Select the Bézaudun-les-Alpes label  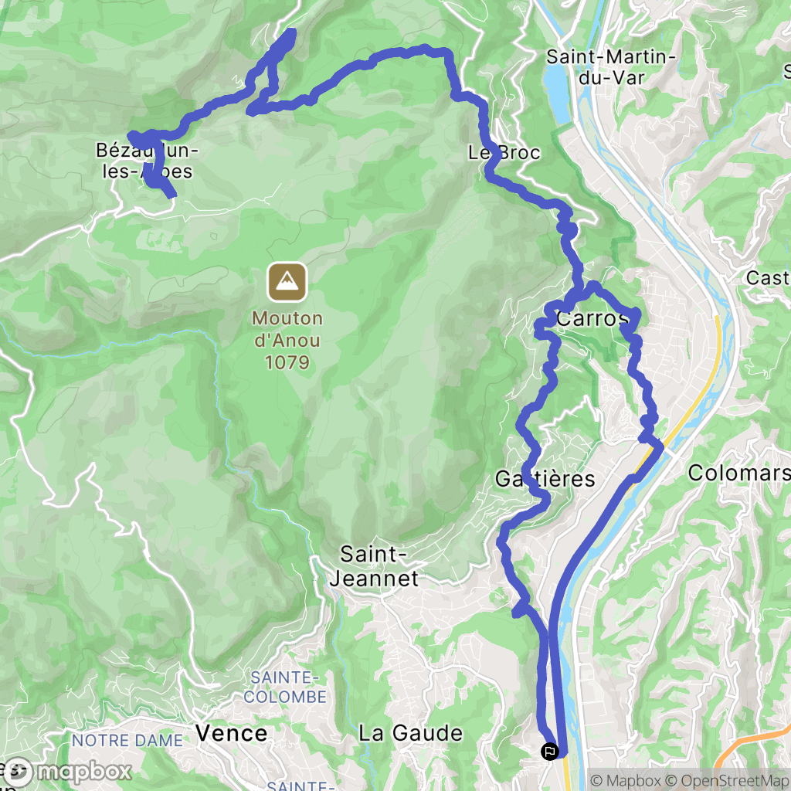tap(148, 161)
